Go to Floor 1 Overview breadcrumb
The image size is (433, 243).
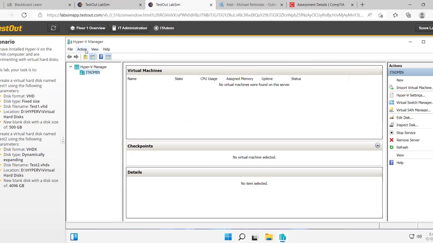pyautogui.click(x=88, y=28)
